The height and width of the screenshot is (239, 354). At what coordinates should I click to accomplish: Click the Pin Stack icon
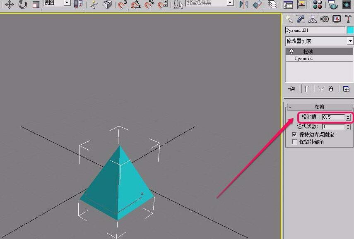click(x=291, y=89)
